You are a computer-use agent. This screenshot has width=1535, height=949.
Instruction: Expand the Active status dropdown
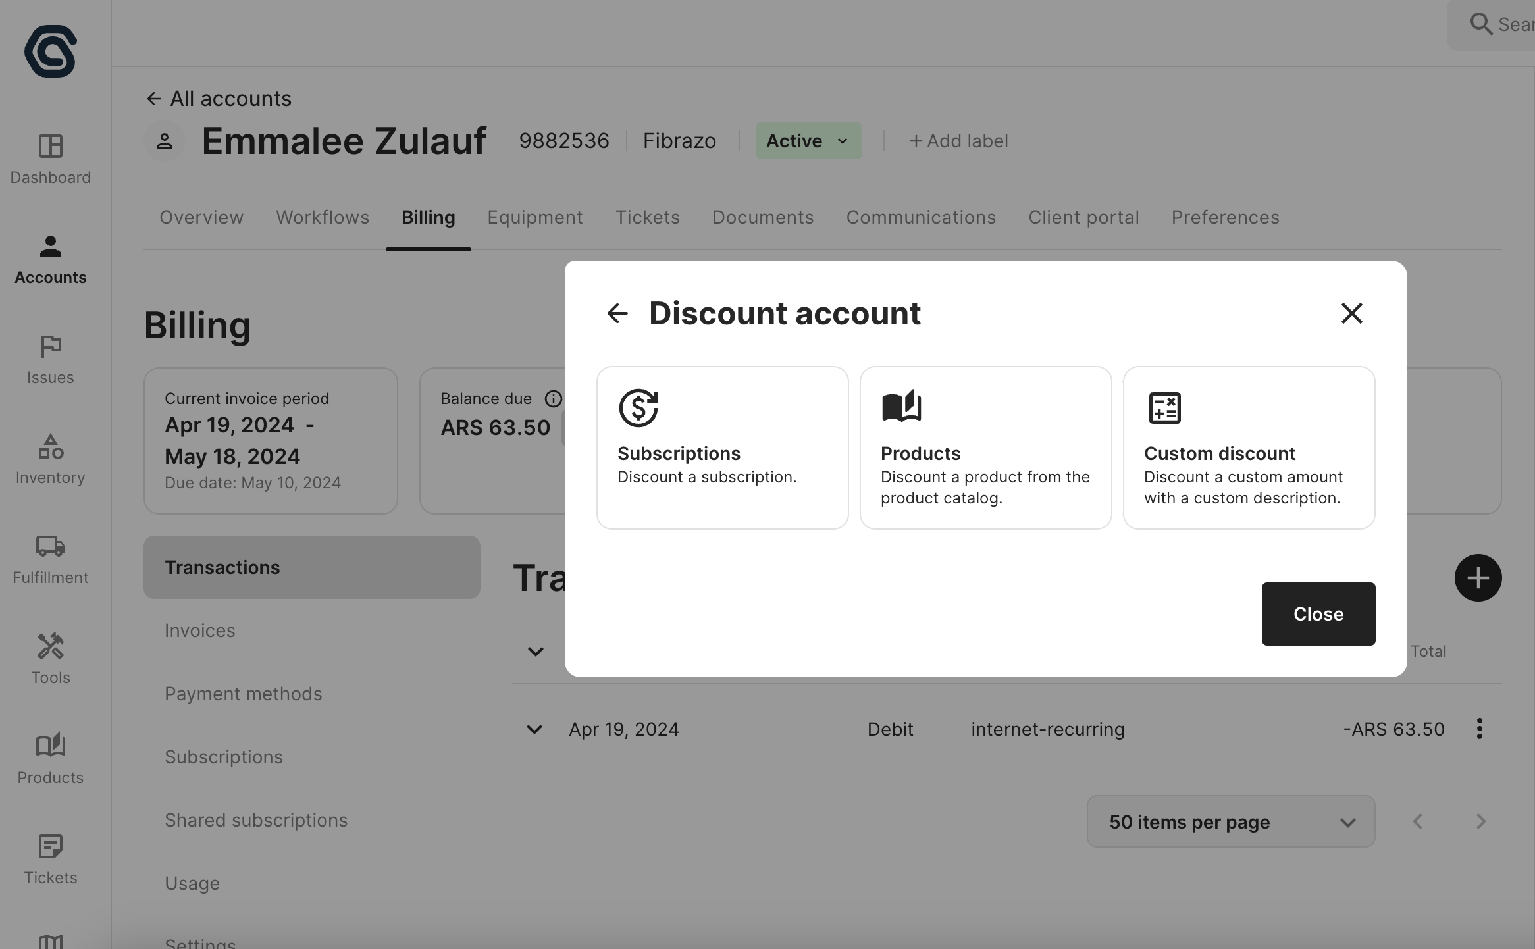(808, 141)
